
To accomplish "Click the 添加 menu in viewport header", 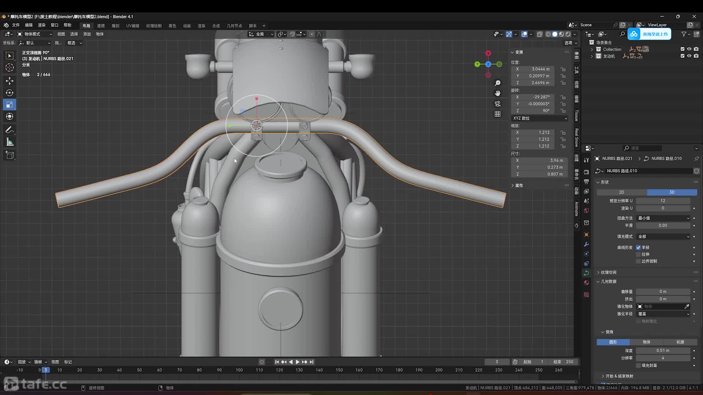I will [x=87, y=34].
